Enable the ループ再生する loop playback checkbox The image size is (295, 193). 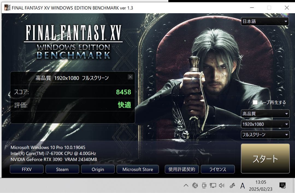[x=255, y=102]
